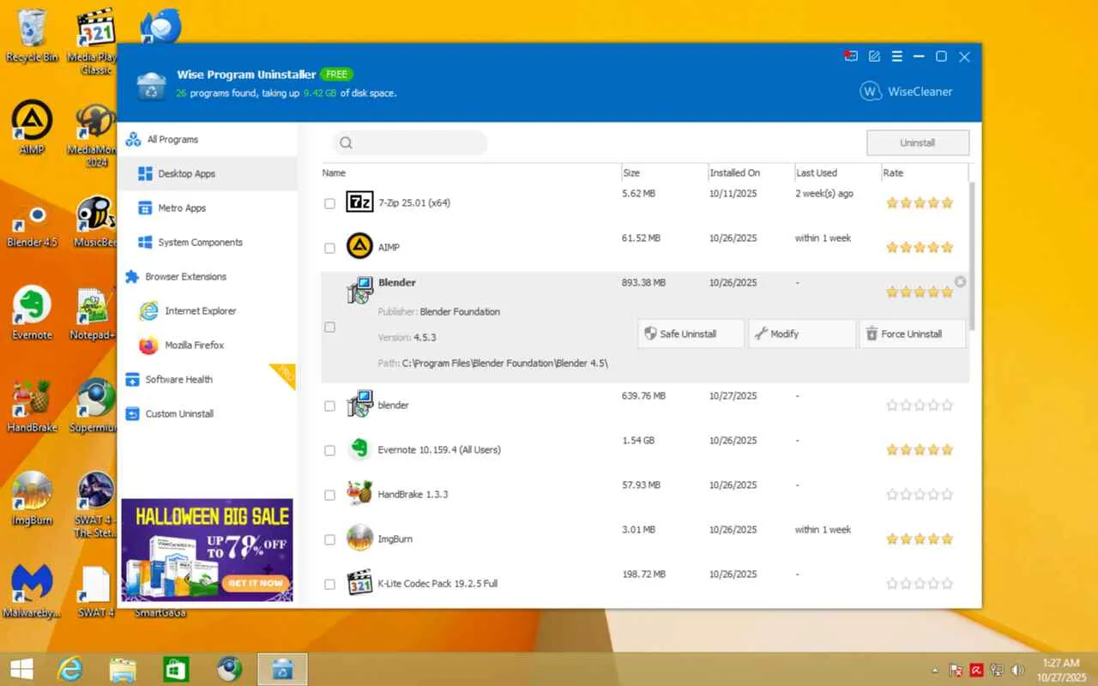This screenshot has width=1098, height=686.
Task: Switch to Metro Apps
Action: [208, 208]
